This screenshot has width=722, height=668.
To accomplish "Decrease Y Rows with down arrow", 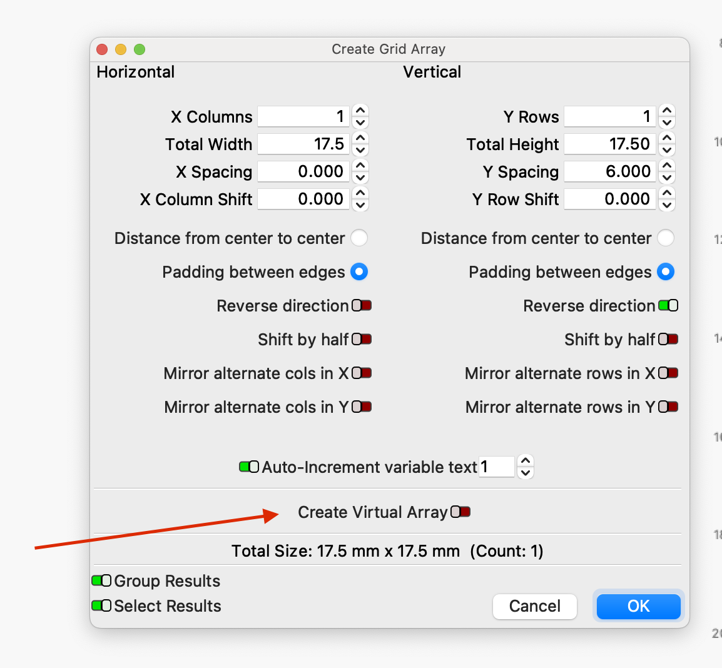I will pyautogui.click(x=667, y=123).
